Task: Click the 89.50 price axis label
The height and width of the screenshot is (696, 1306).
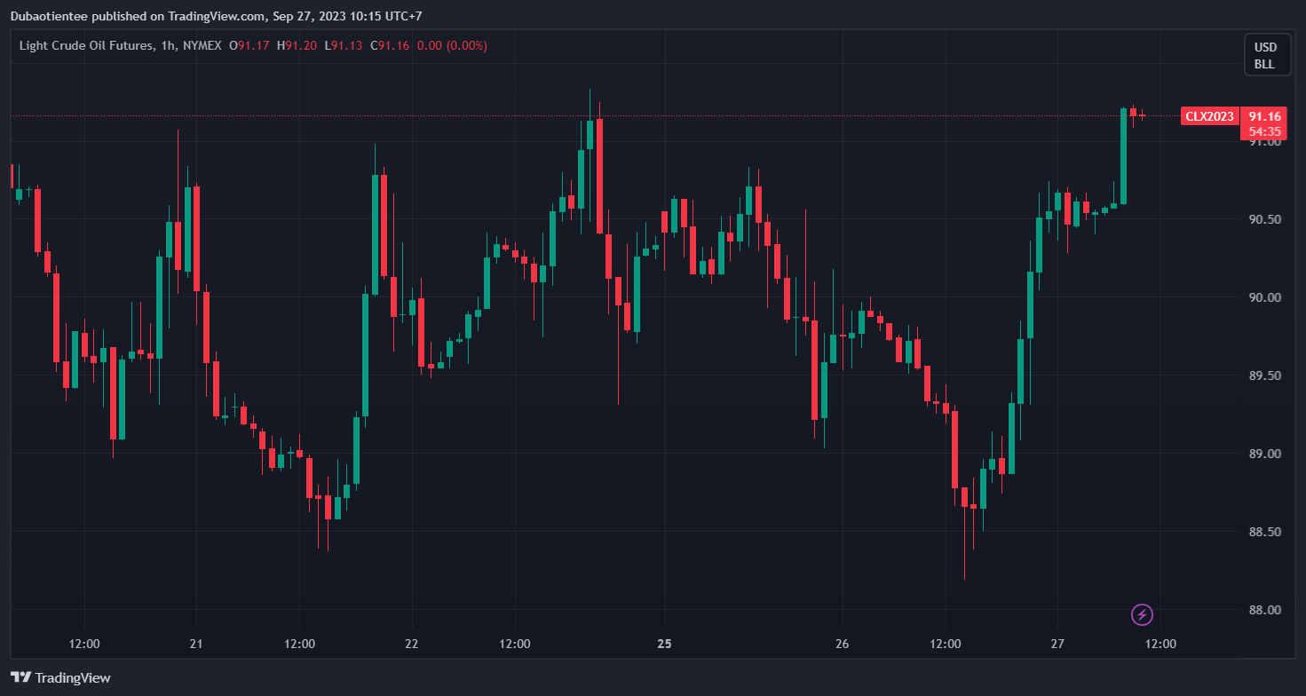Action: [x=1264, y=376]
